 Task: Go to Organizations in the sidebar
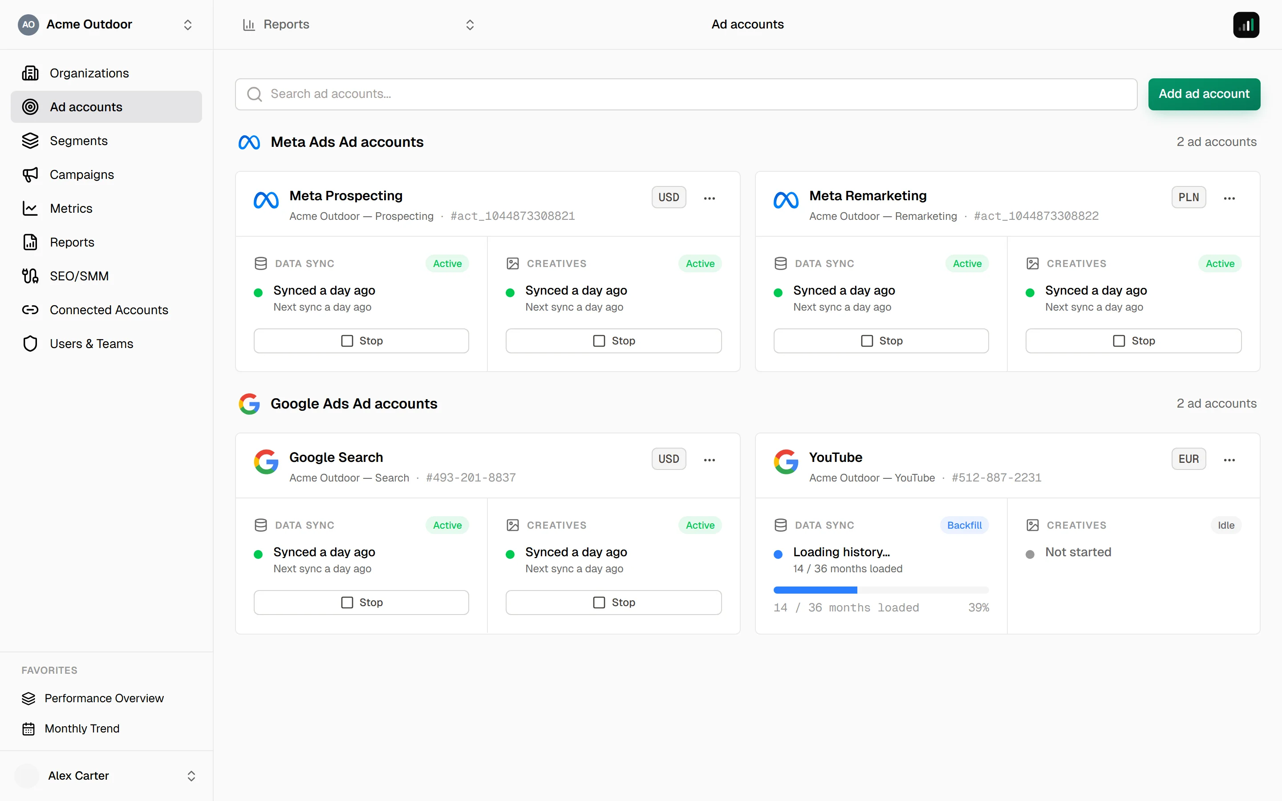coord(106,73)
